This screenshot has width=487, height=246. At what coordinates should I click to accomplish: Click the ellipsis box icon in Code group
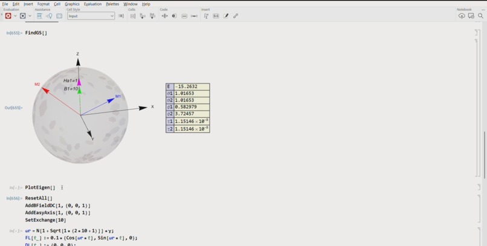(184, 16)
